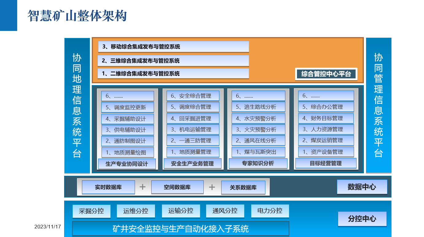
Task: Select the 采掘分控 box
Action: point(91,211)
